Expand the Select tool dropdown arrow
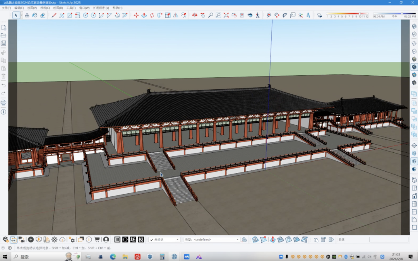 pyautogui.click(x=21, y=15)
